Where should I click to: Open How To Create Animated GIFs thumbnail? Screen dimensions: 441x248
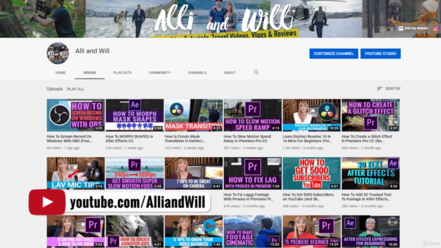(x=135, y=231)
